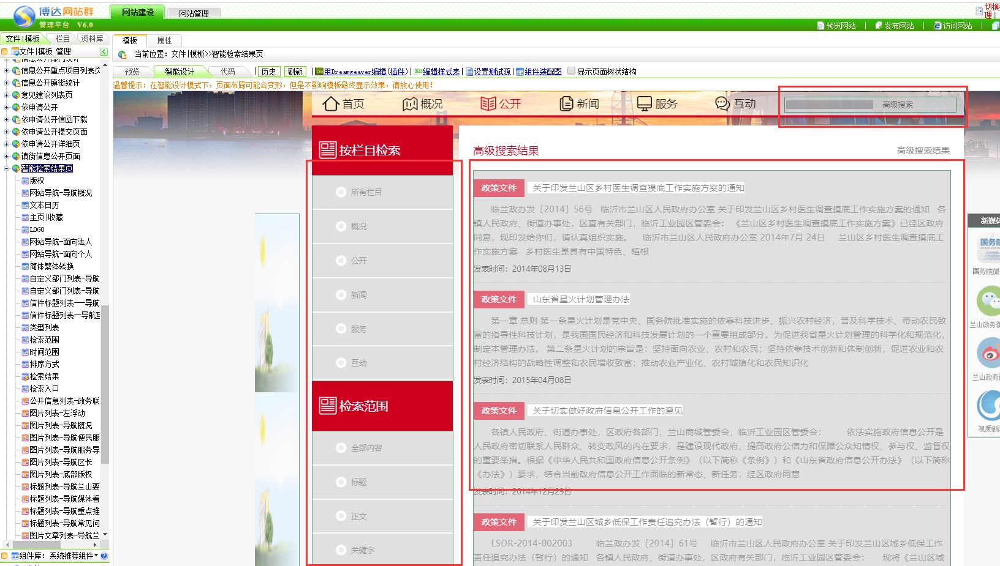Click the 互动 chat bubble icon

click(723, 104)
